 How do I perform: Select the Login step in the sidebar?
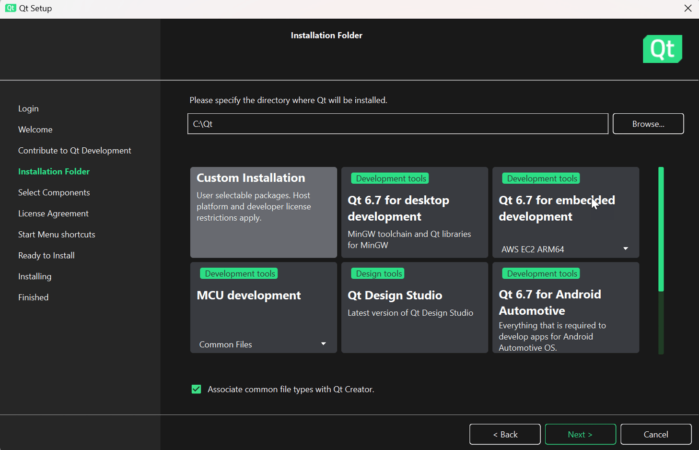point(28,108)
